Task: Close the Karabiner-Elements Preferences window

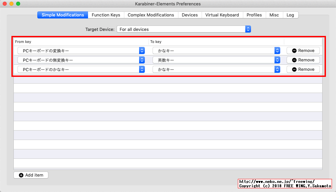Action: (x=5, y=4)
